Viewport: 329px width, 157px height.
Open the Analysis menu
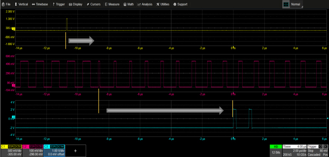point(145,4)
